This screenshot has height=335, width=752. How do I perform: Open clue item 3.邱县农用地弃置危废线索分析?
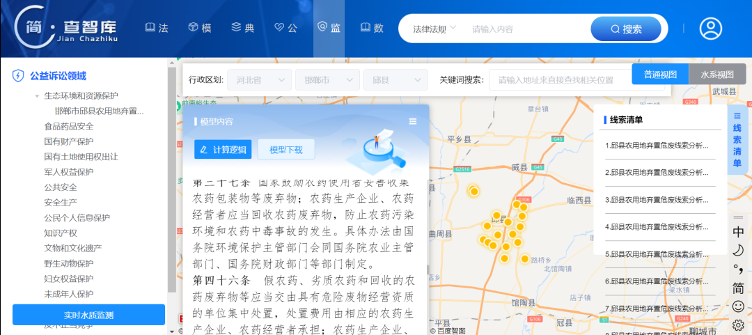(x=657, y=200)
